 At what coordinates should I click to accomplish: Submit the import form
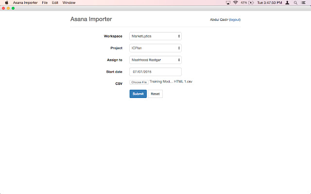pyautogui.click(x=138, y=94)
